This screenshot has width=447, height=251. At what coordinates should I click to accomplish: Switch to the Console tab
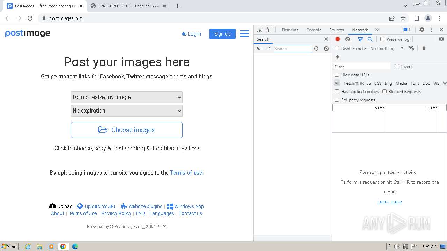[x=314, y=30]
